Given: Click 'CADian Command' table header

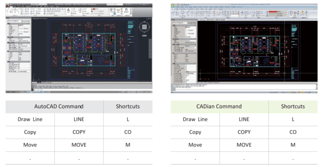Looking at the screenshot, I should [219, 106].
